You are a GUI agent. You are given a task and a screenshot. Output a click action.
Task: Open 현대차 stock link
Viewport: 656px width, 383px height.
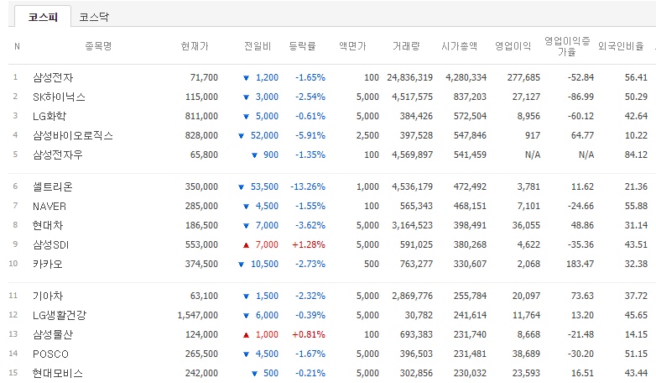click(x=48, y=225)
